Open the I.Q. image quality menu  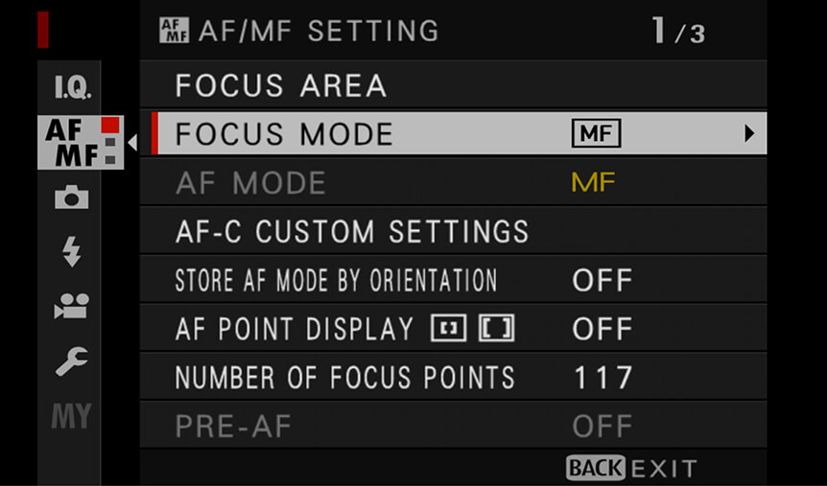73,87
